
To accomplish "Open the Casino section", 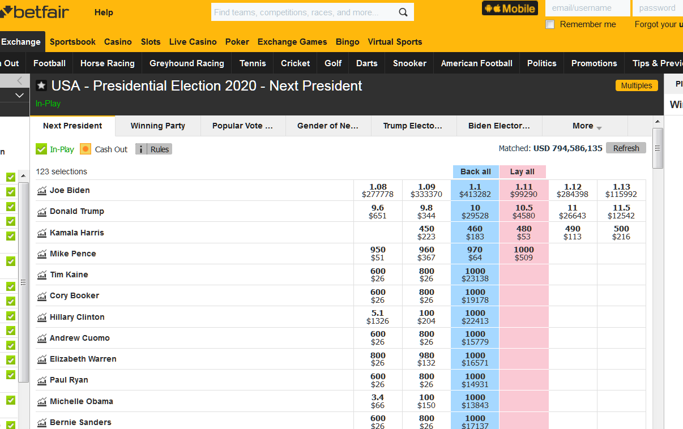I will [x=118, y=42].
